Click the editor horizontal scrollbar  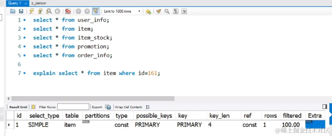tap(93, 99)
